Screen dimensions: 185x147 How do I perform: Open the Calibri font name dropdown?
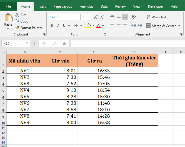coord(78,17)
